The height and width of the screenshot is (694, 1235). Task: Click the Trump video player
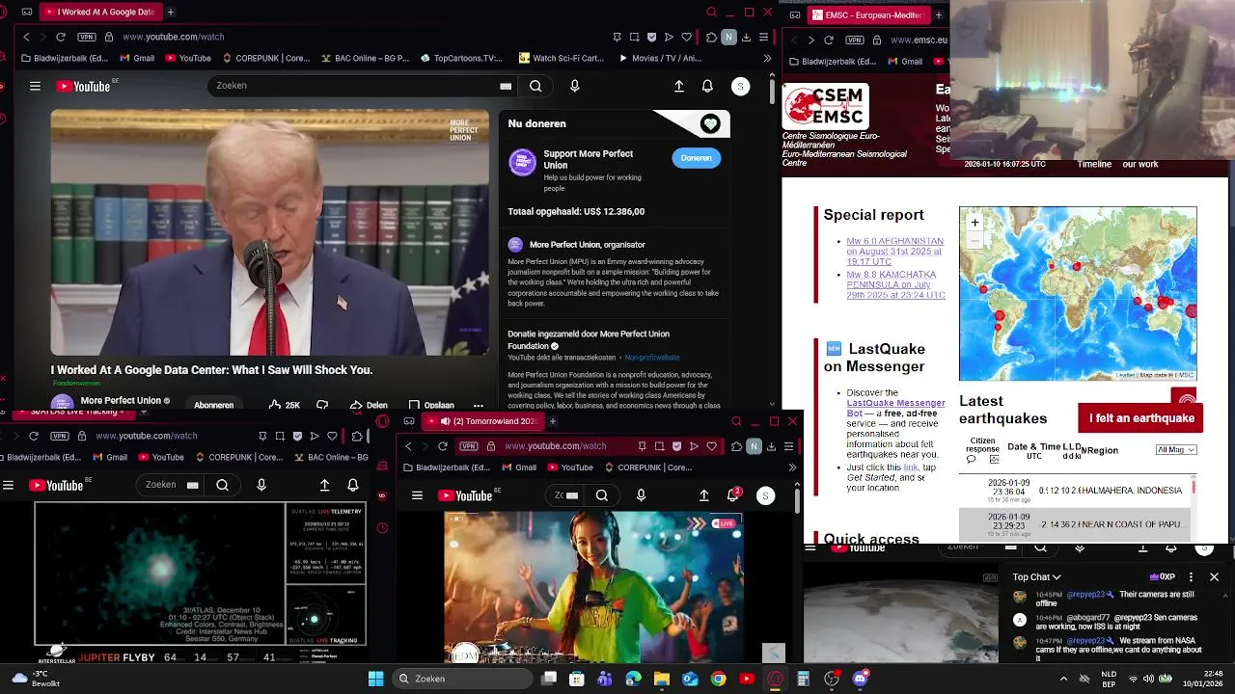(x=270, y=232)
